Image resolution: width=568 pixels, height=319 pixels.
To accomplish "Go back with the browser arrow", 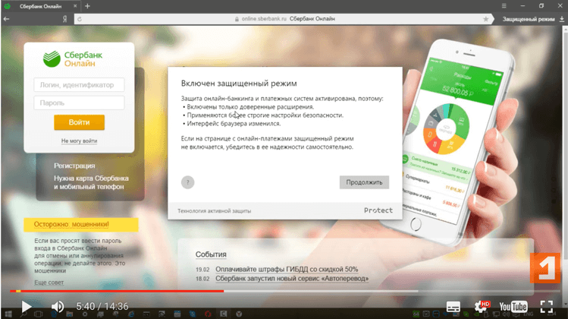I will [6, 19].
